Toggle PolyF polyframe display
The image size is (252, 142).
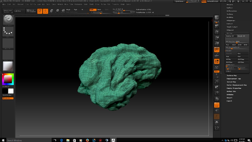click(217, 105)
